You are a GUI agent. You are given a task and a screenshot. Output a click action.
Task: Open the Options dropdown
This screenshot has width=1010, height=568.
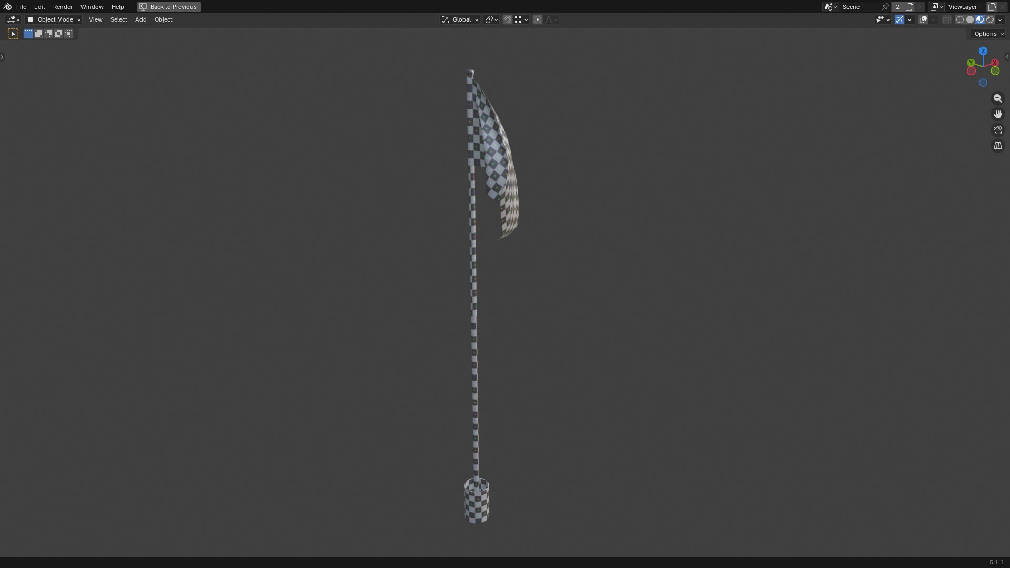(x=989, y=34)
